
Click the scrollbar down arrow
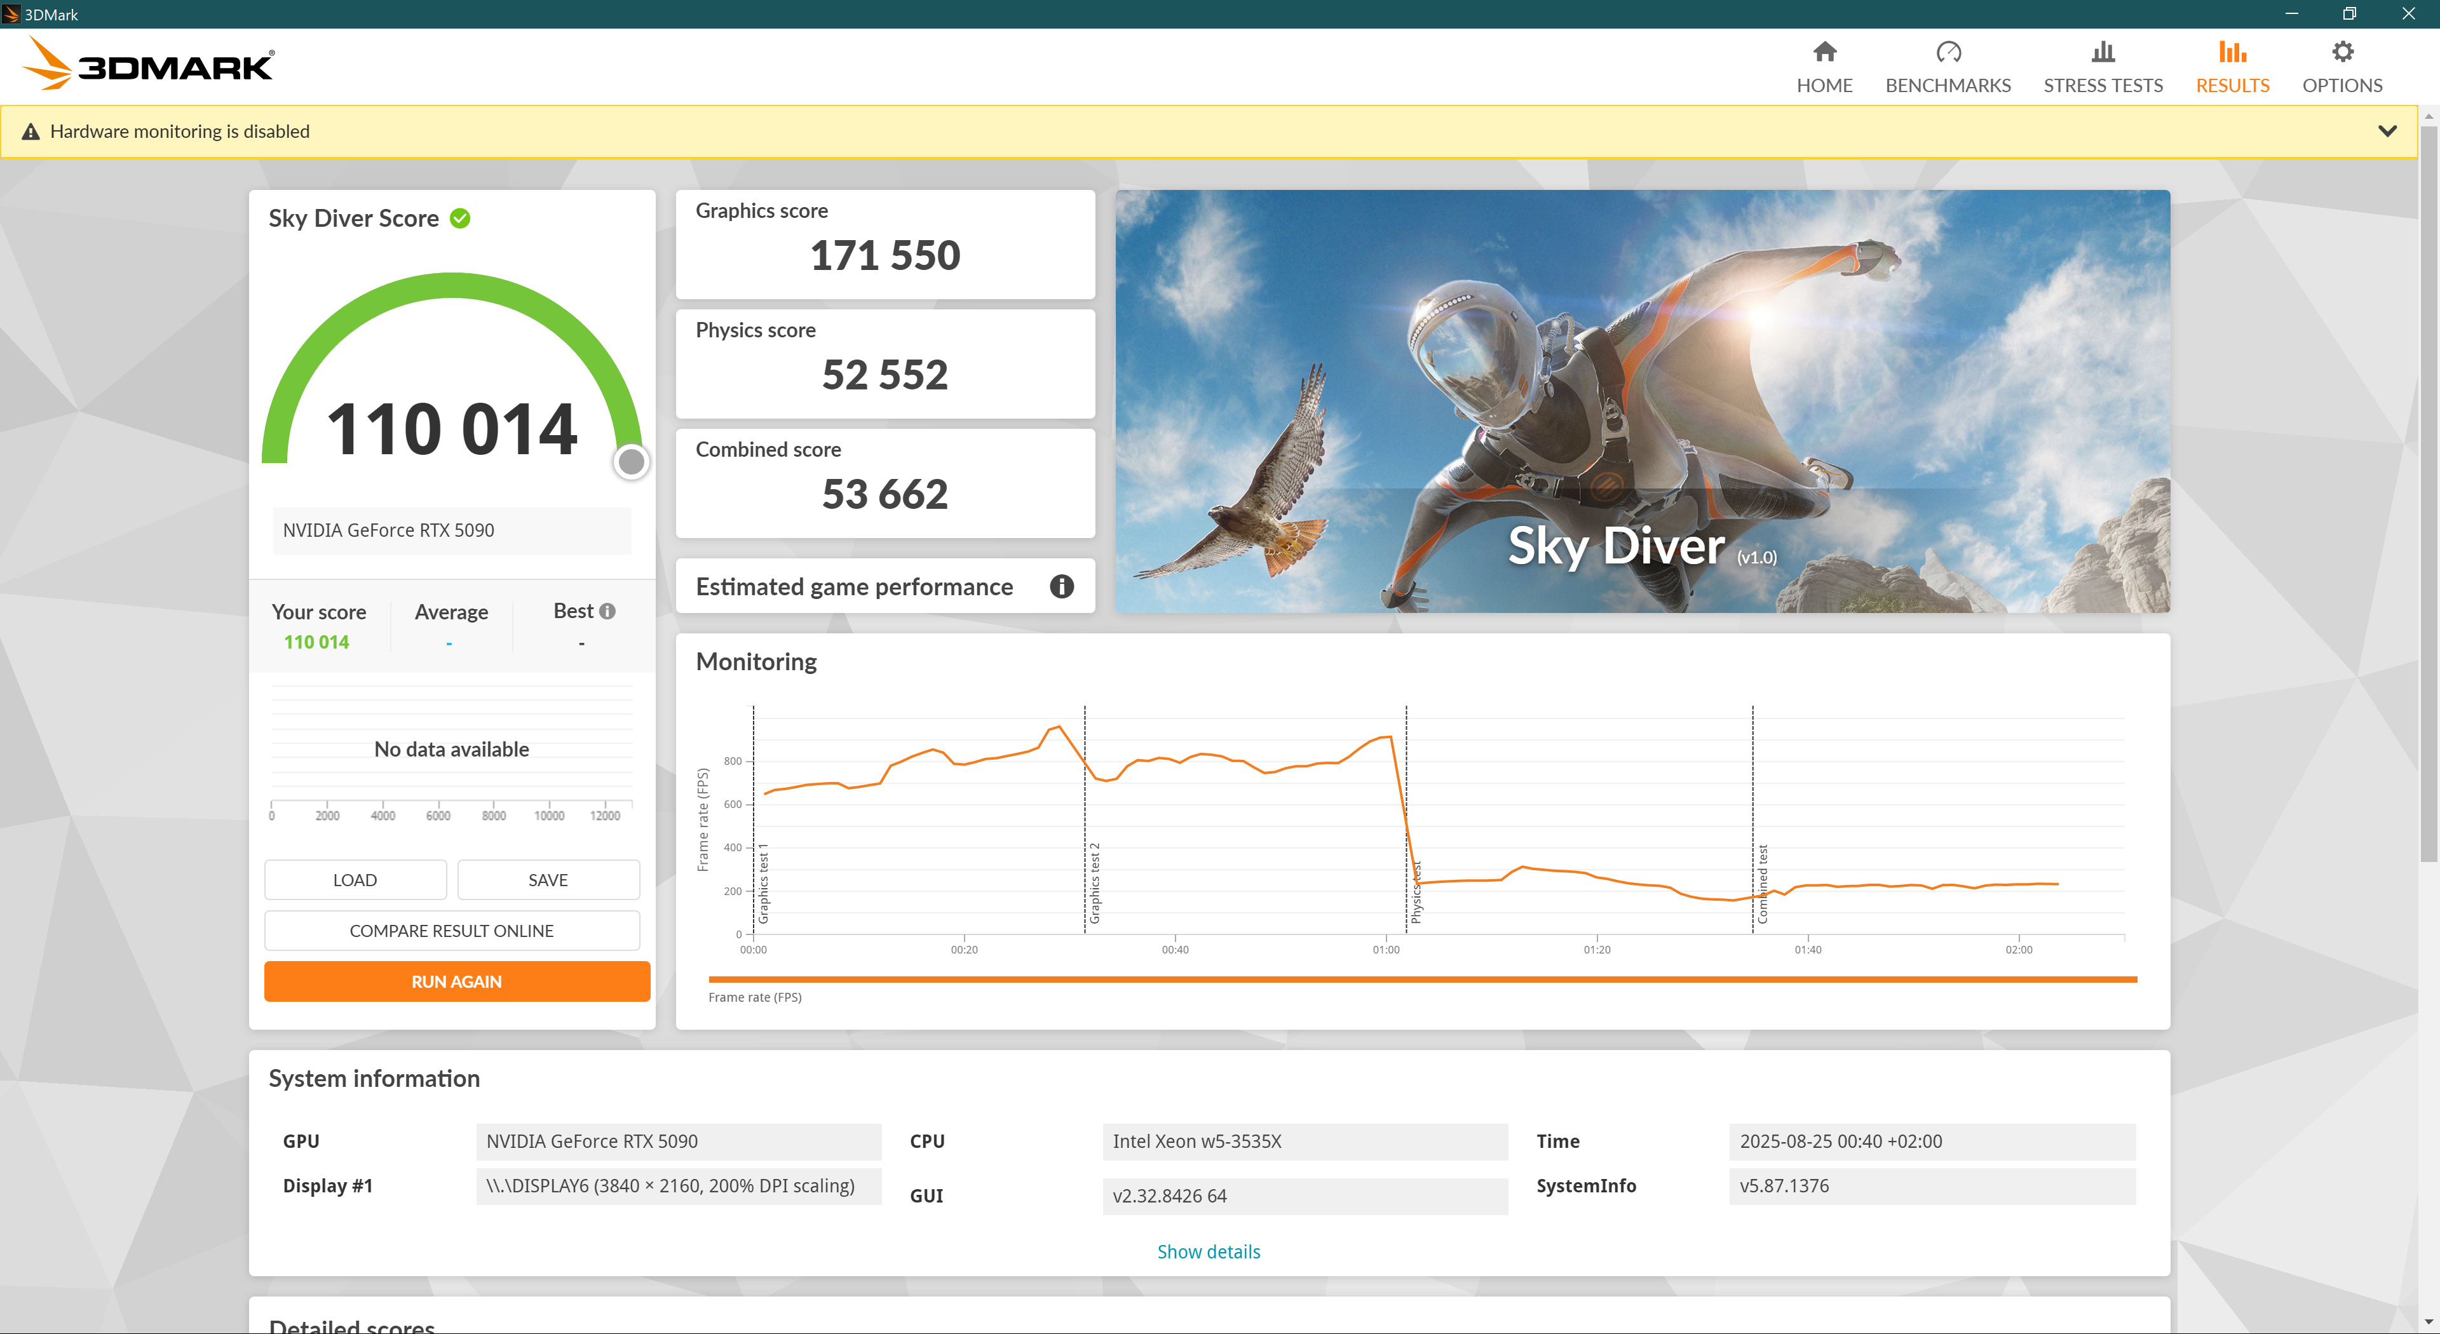point(2429,1322)
